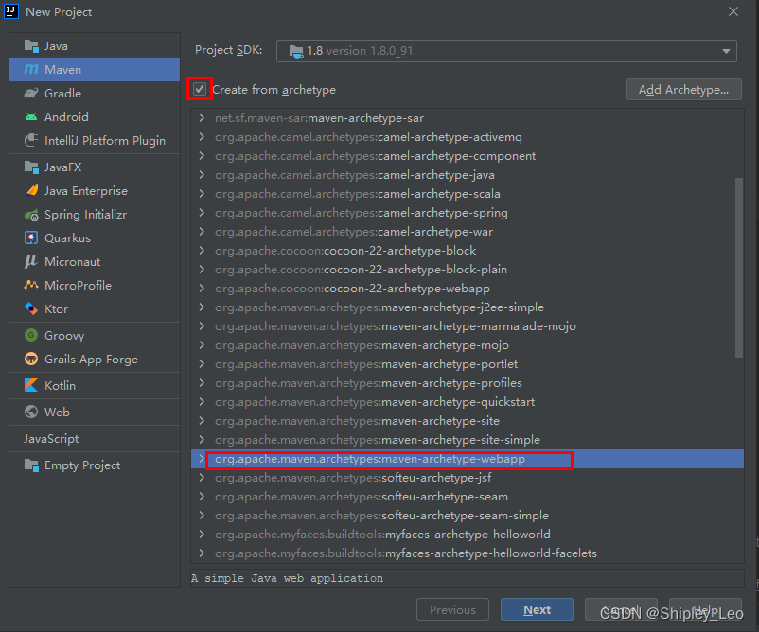Select Quarkus project type label
Image resolution: width=759 pixels, height=632 pixels.
[68, 238]
